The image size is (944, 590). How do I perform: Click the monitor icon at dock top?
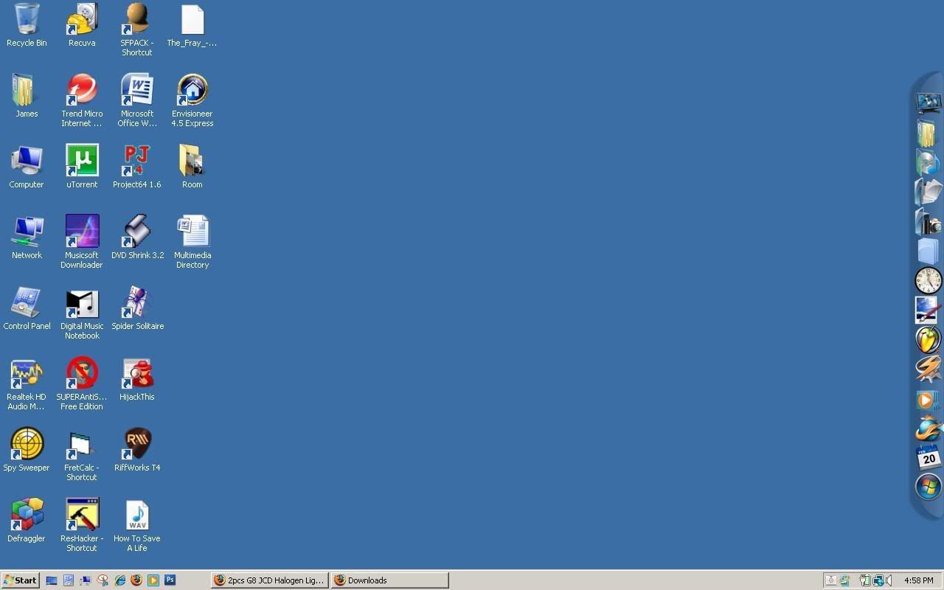pyautogui.click(x=929, y=102)
